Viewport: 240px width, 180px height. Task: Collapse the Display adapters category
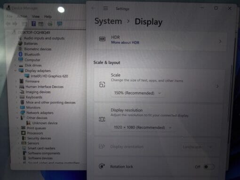[16, 70]
